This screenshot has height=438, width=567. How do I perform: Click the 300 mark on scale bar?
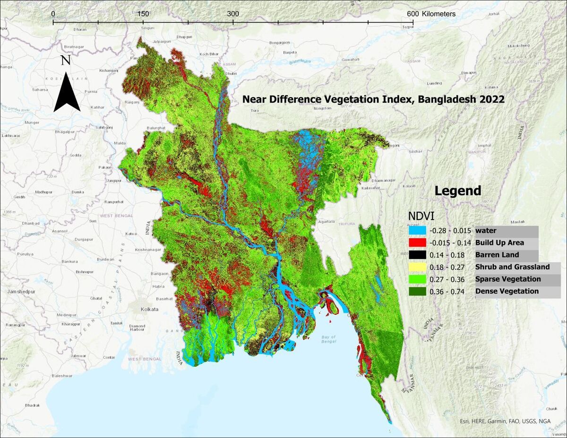click(233, 14)
